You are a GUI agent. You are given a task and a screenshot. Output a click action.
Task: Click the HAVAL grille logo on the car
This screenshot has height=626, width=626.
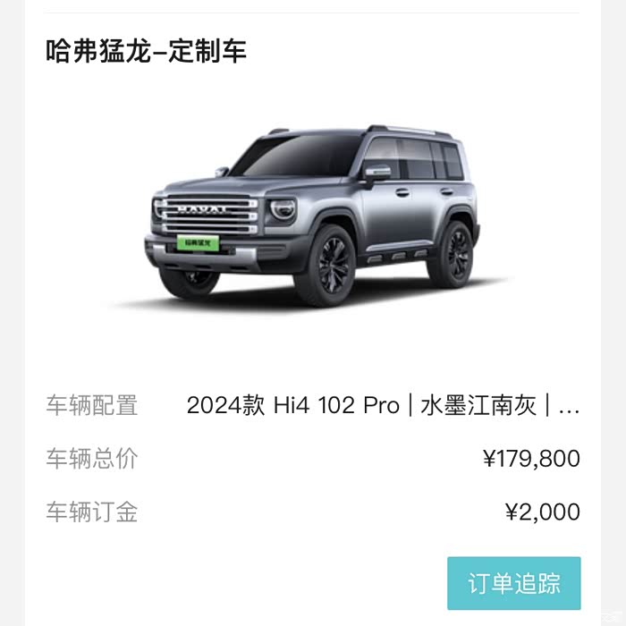(x=202, y=209)
